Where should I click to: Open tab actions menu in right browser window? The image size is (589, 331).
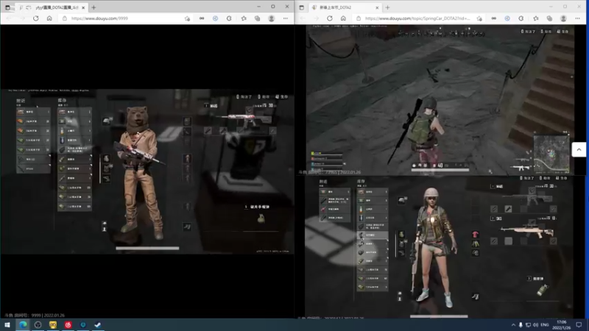pyautogui.click(x=301, y=7)
